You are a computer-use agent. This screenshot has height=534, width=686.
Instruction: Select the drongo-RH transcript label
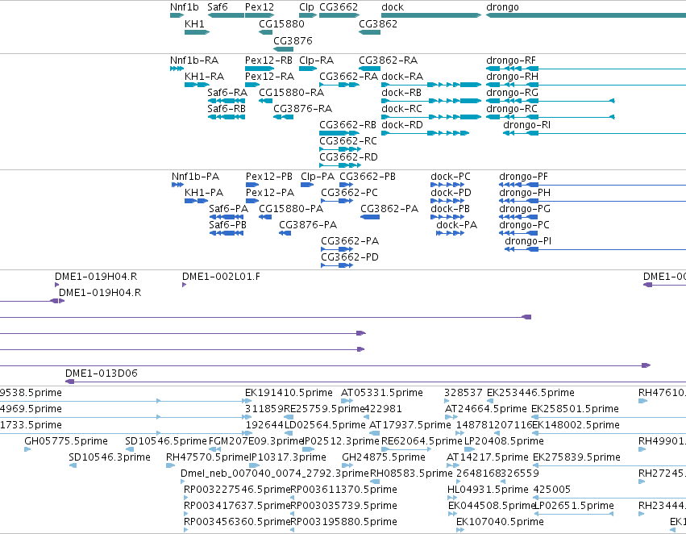tap(513, 76)
